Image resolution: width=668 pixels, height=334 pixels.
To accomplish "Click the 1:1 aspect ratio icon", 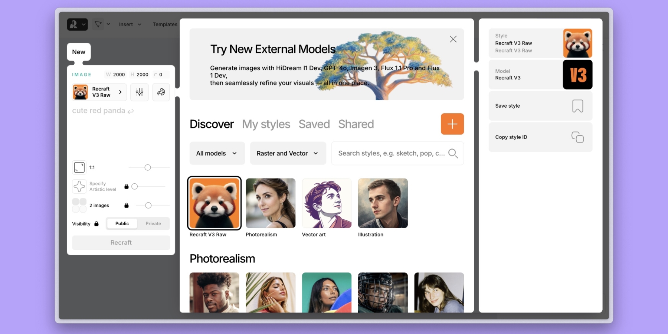I will (79, 167).
